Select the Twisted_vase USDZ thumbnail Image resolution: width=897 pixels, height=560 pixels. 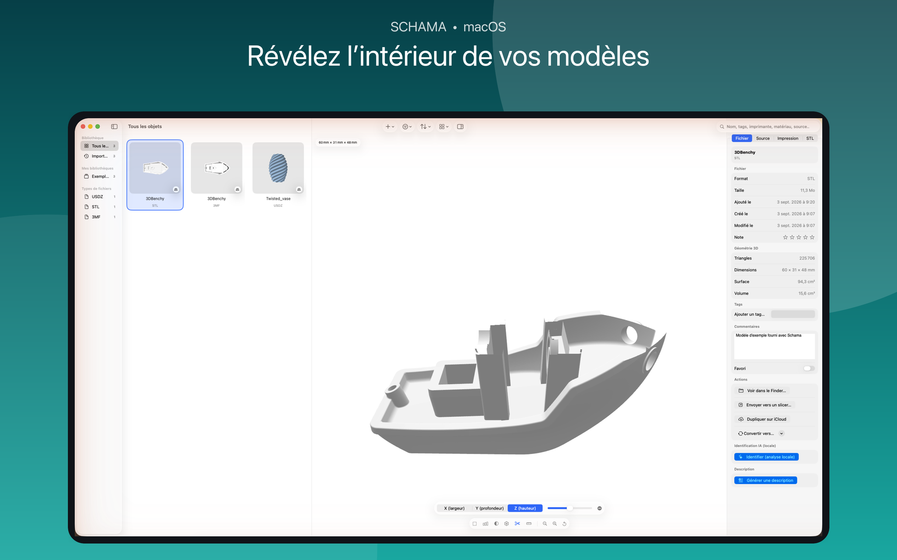278,175
